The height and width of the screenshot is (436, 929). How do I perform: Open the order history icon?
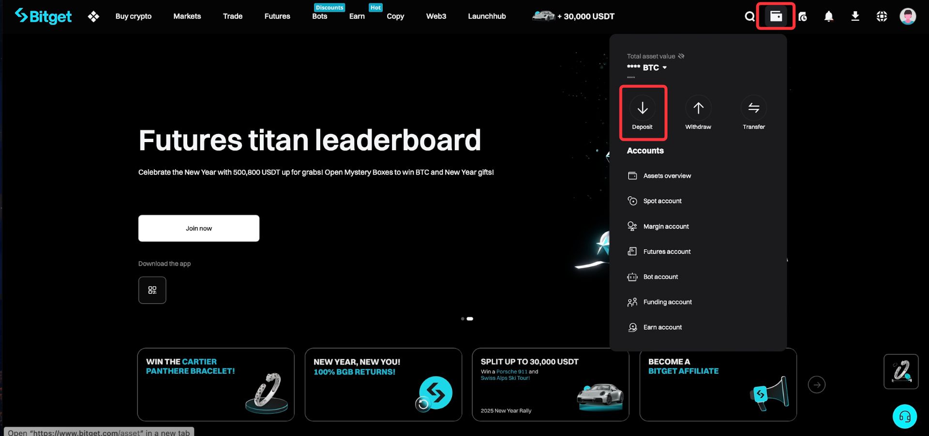(803, 16)
